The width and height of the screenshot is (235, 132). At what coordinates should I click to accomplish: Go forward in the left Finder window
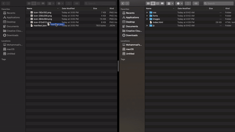8,4
